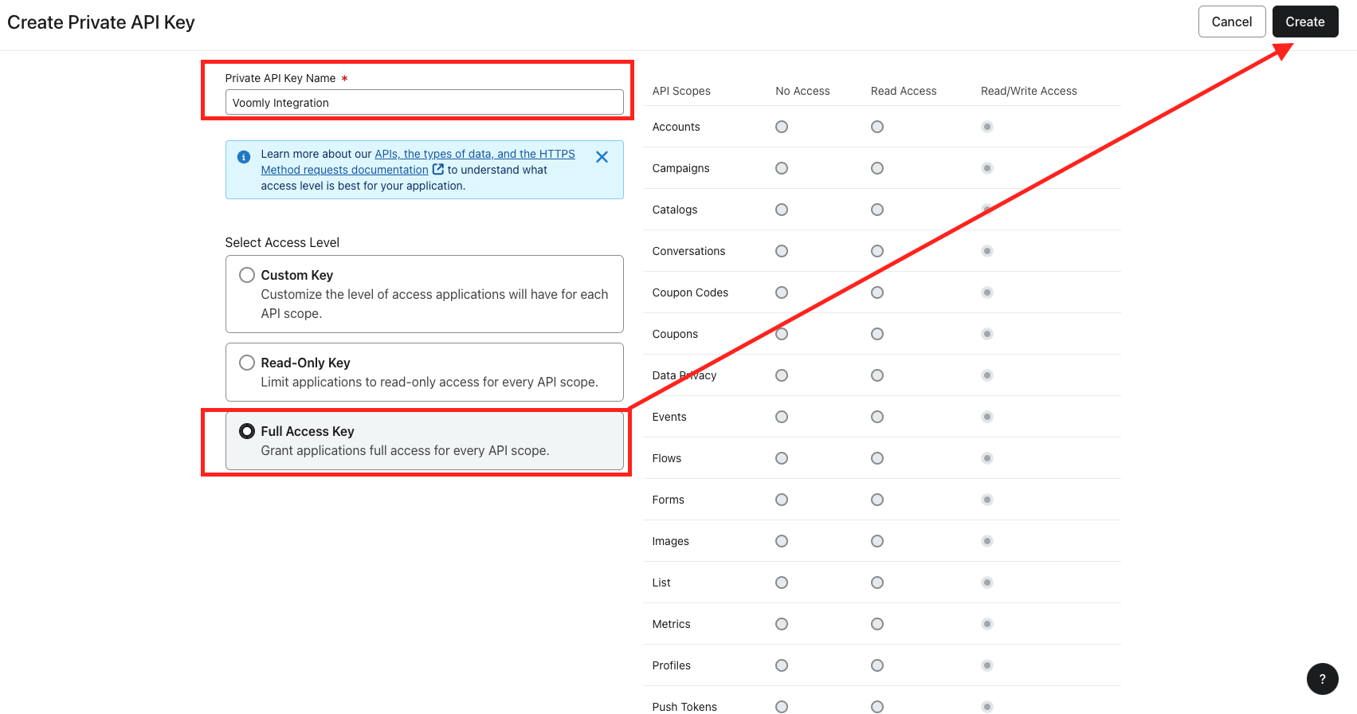Set Catalogs to Read Access
Viewport: 1357px width, 714px height.
click(877, 210)
